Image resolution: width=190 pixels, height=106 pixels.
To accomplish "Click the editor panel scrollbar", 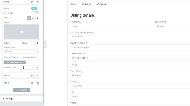I will point(43,51).
